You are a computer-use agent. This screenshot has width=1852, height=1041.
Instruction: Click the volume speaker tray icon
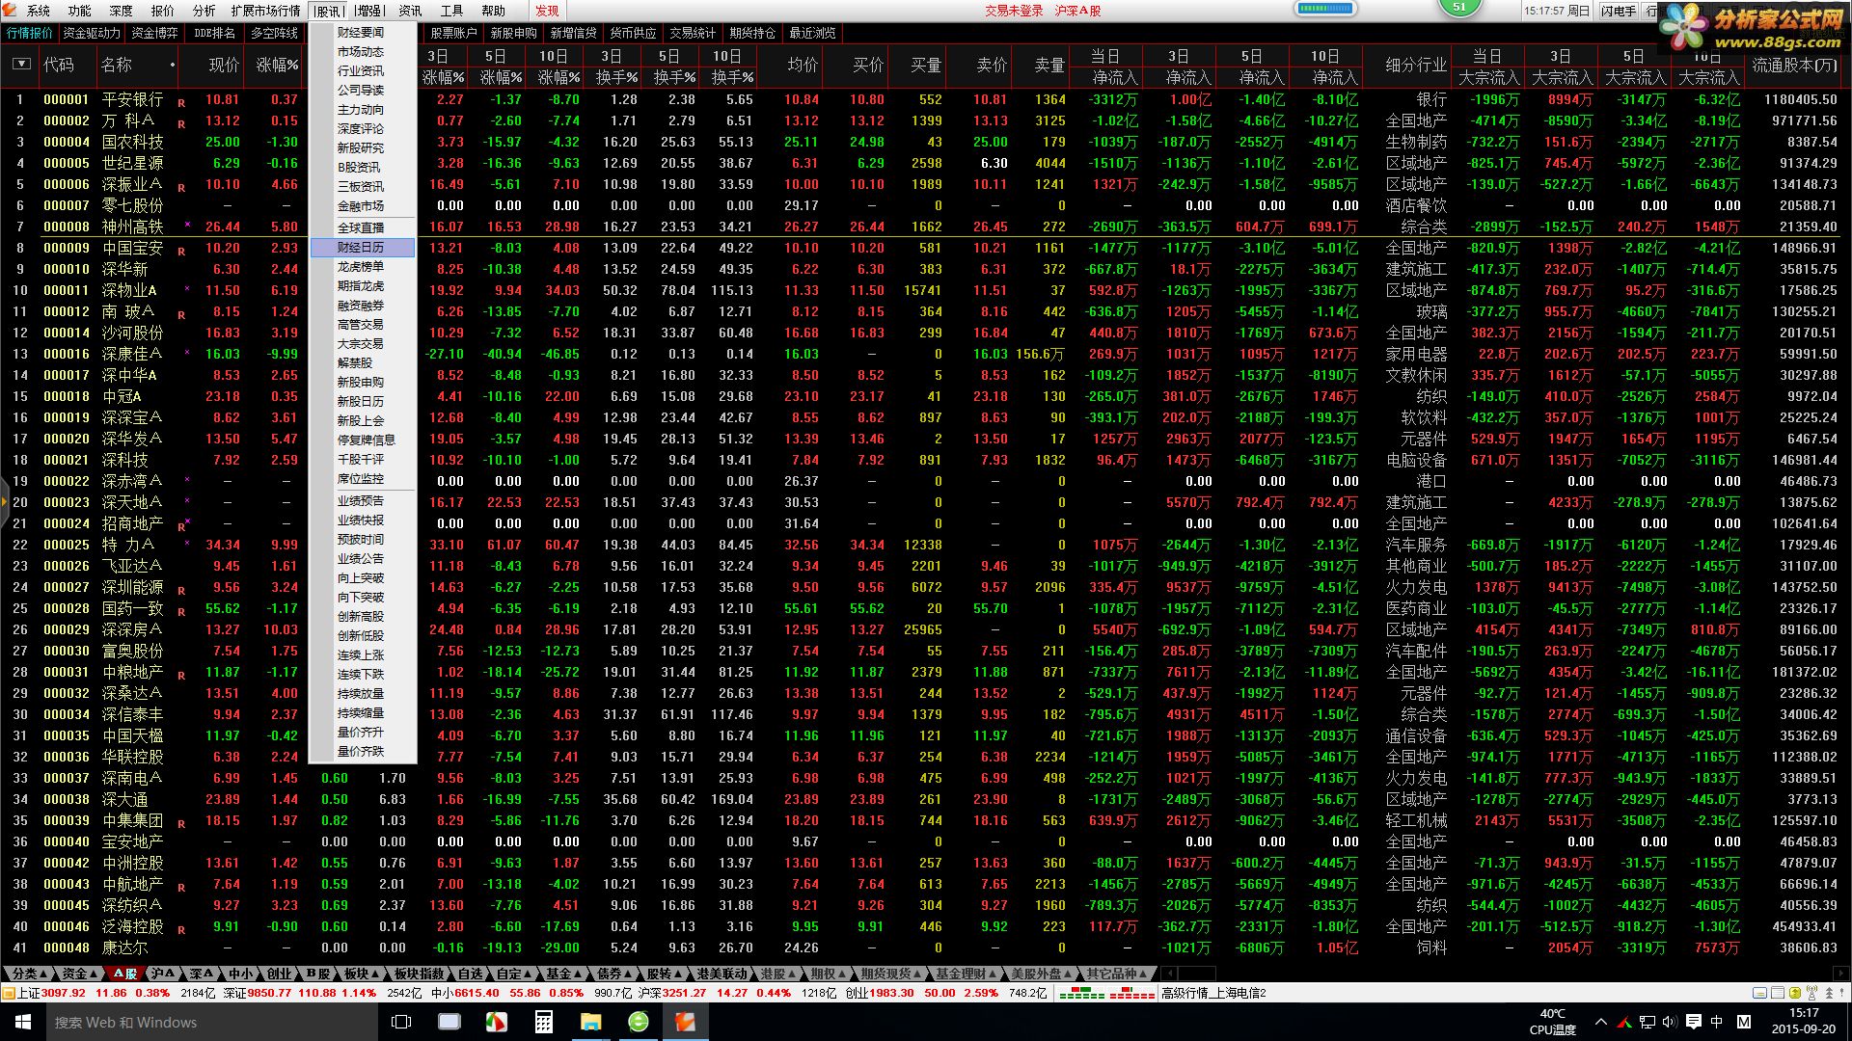pos(1670,1022)
